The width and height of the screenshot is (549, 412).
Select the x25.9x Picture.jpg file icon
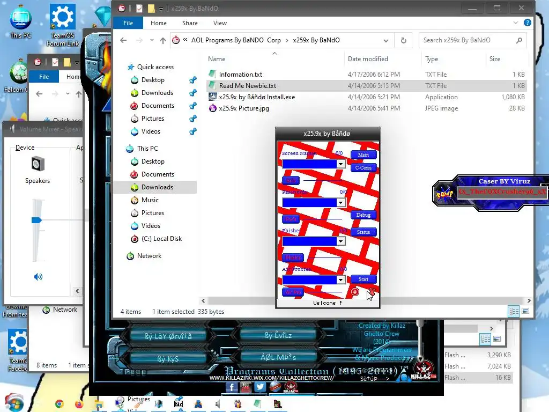(x=212, y=108)
